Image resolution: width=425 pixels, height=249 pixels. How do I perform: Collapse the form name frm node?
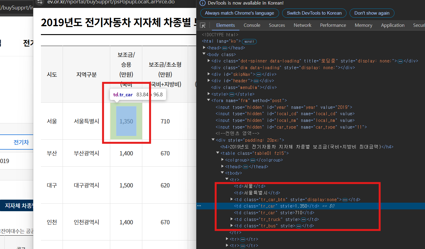point(209,100)
